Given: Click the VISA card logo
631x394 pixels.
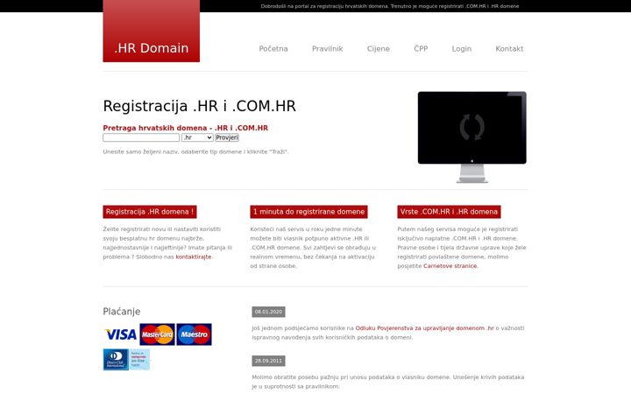Looking at the screenshot, I should 121,334.
